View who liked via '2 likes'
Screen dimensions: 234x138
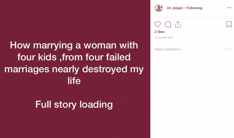[x=160, y=32]
